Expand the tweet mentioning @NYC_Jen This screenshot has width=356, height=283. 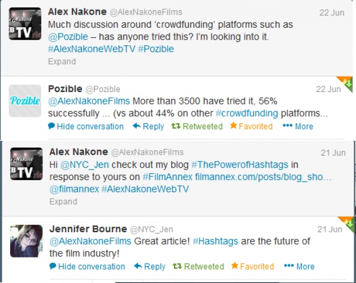[x=63, y=202]
